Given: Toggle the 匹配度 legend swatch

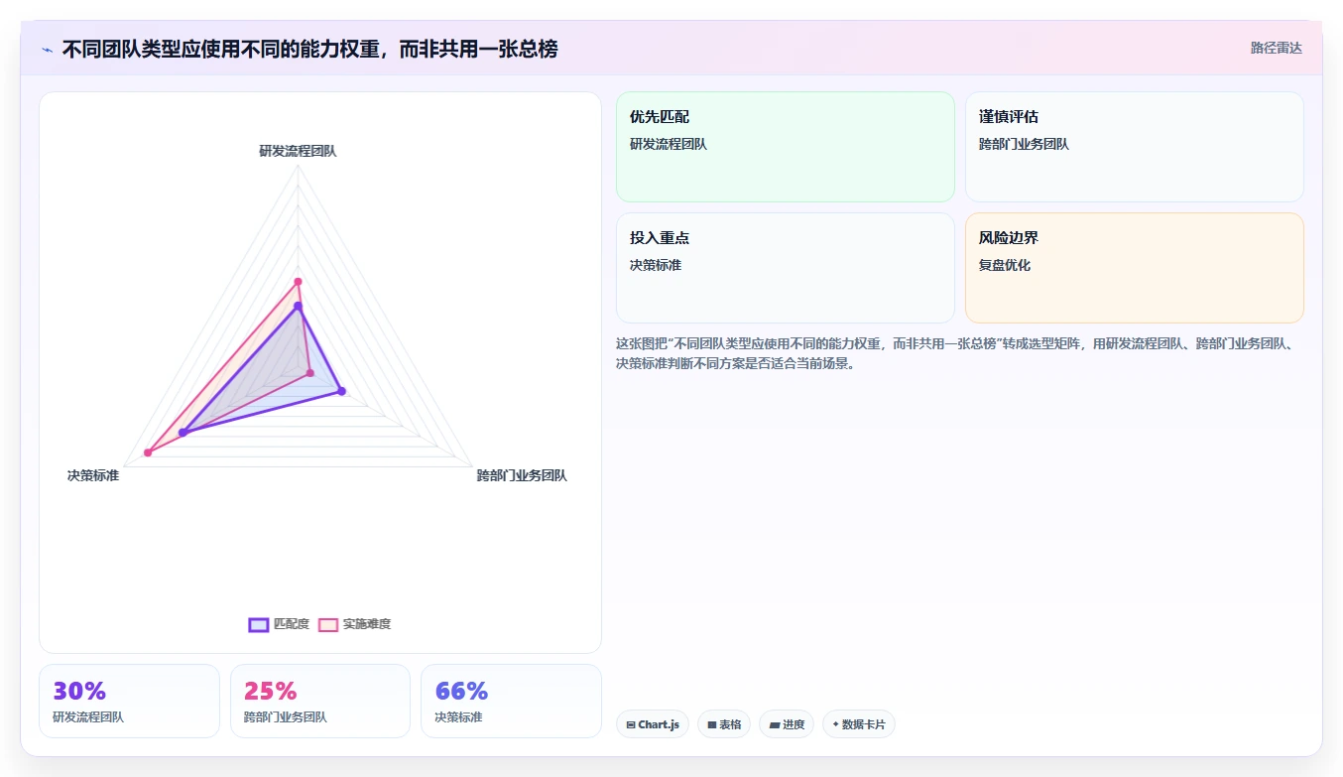Looking at the screenshot, I should (x=259, y=624).
